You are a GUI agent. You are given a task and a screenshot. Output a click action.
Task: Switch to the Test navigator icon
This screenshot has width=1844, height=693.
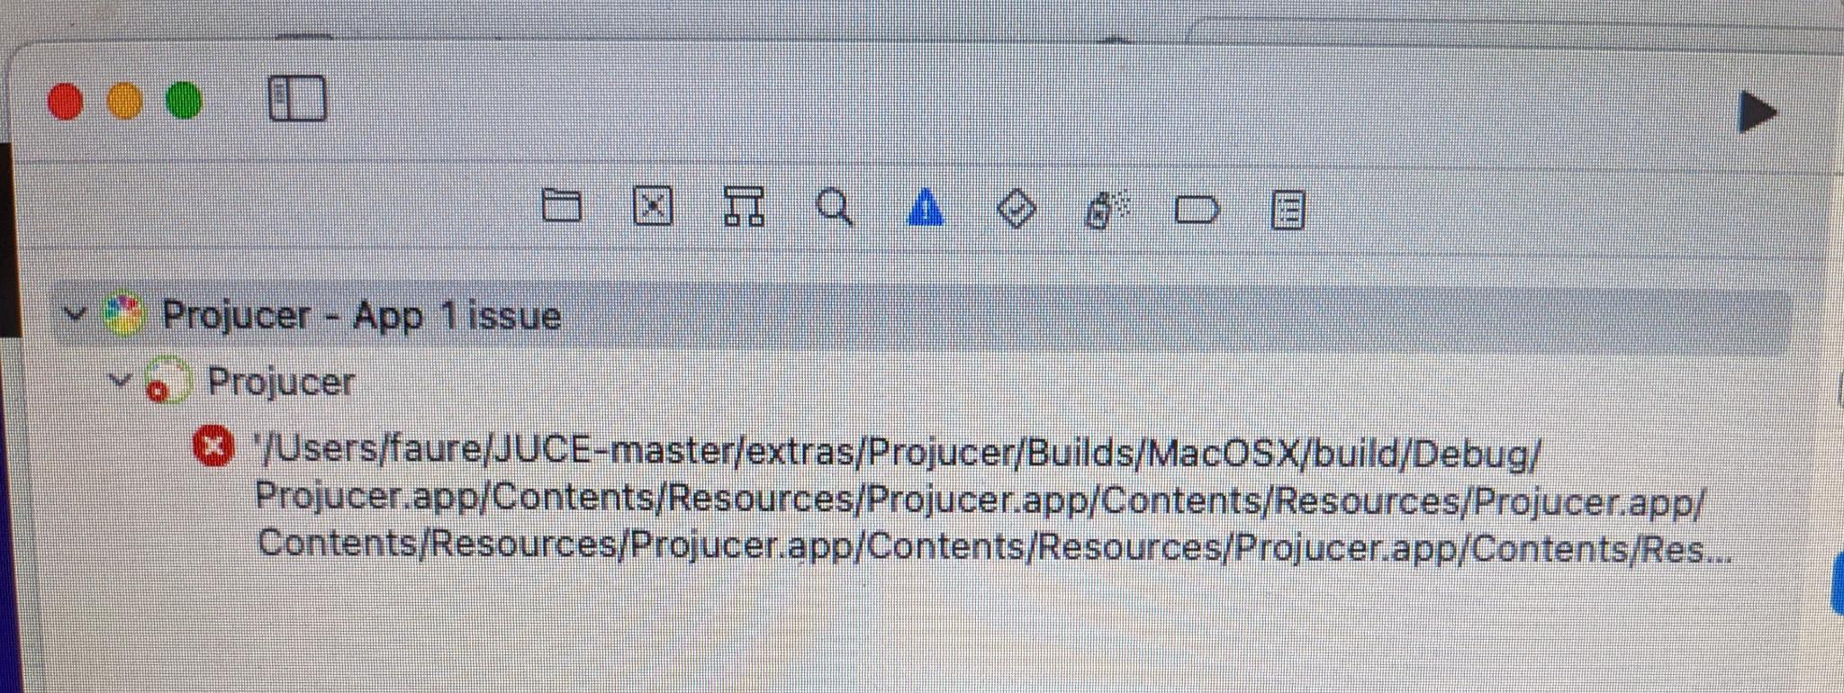tap(1017, 211)
